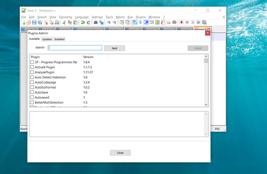The width and height of the screenshot is (267, 174).
Task: Open the Language menu
Action: point(82,17)
